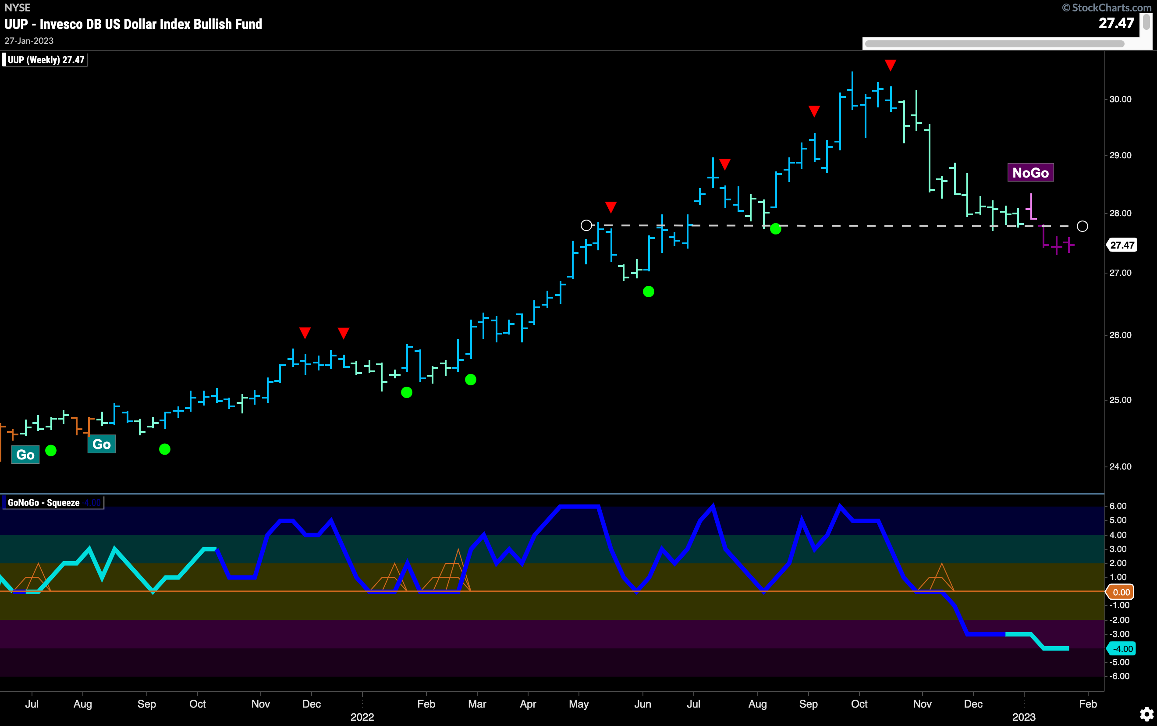Click the 30.00 price axis label
The width and height of the screenshot is (1157, 726).
(x=1120, y=99)
